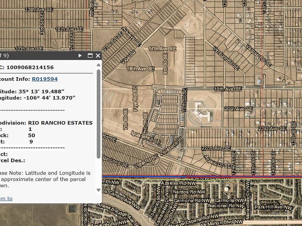Click the Nueva Espana Rd NW label

click(x=194, y=220)
